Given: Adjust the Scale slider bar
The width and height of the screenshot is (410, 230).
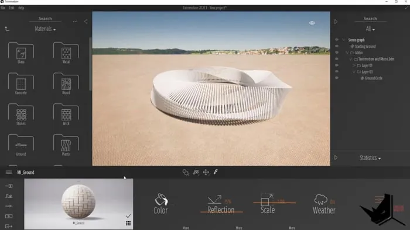Looking at the screenshot, I should 274,202.
